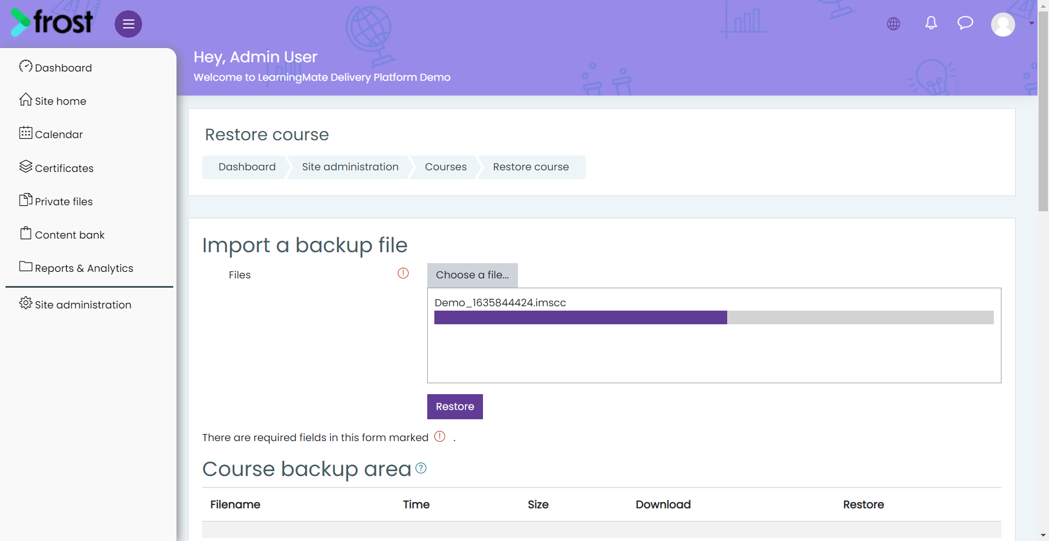Expand the user menu dropdown arrow
1049x541 pixels.
1032,23
